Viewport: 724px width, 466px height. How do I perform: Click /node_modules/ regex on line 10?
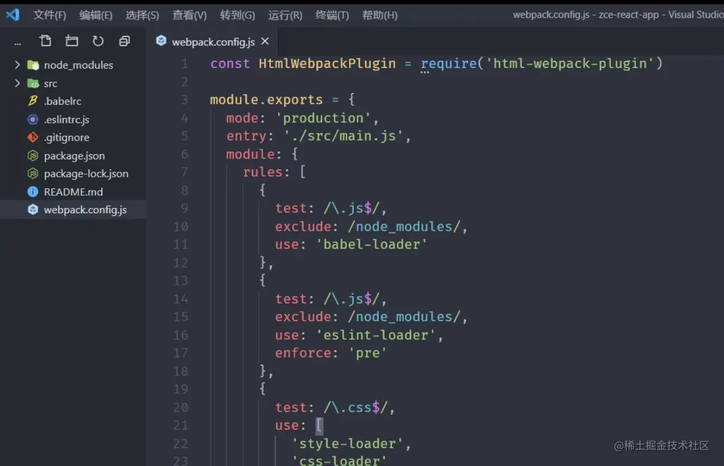point(404,226)
